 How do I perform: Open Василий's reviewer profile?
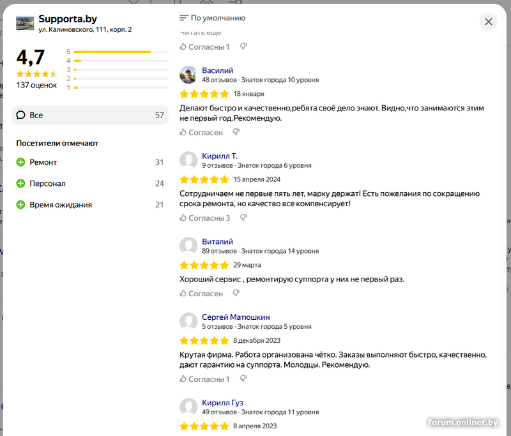(218, 70)
